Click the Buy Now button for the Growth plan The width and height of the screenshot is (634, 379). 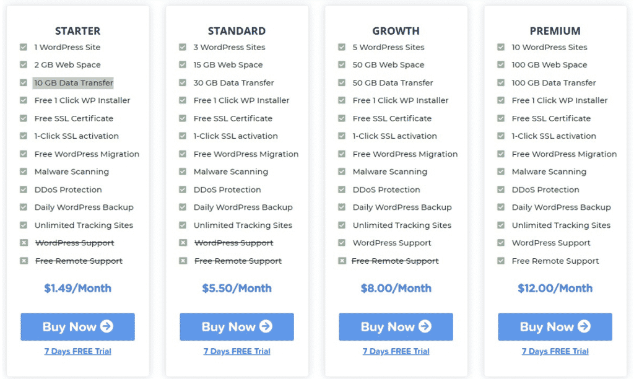click(396, 327)
